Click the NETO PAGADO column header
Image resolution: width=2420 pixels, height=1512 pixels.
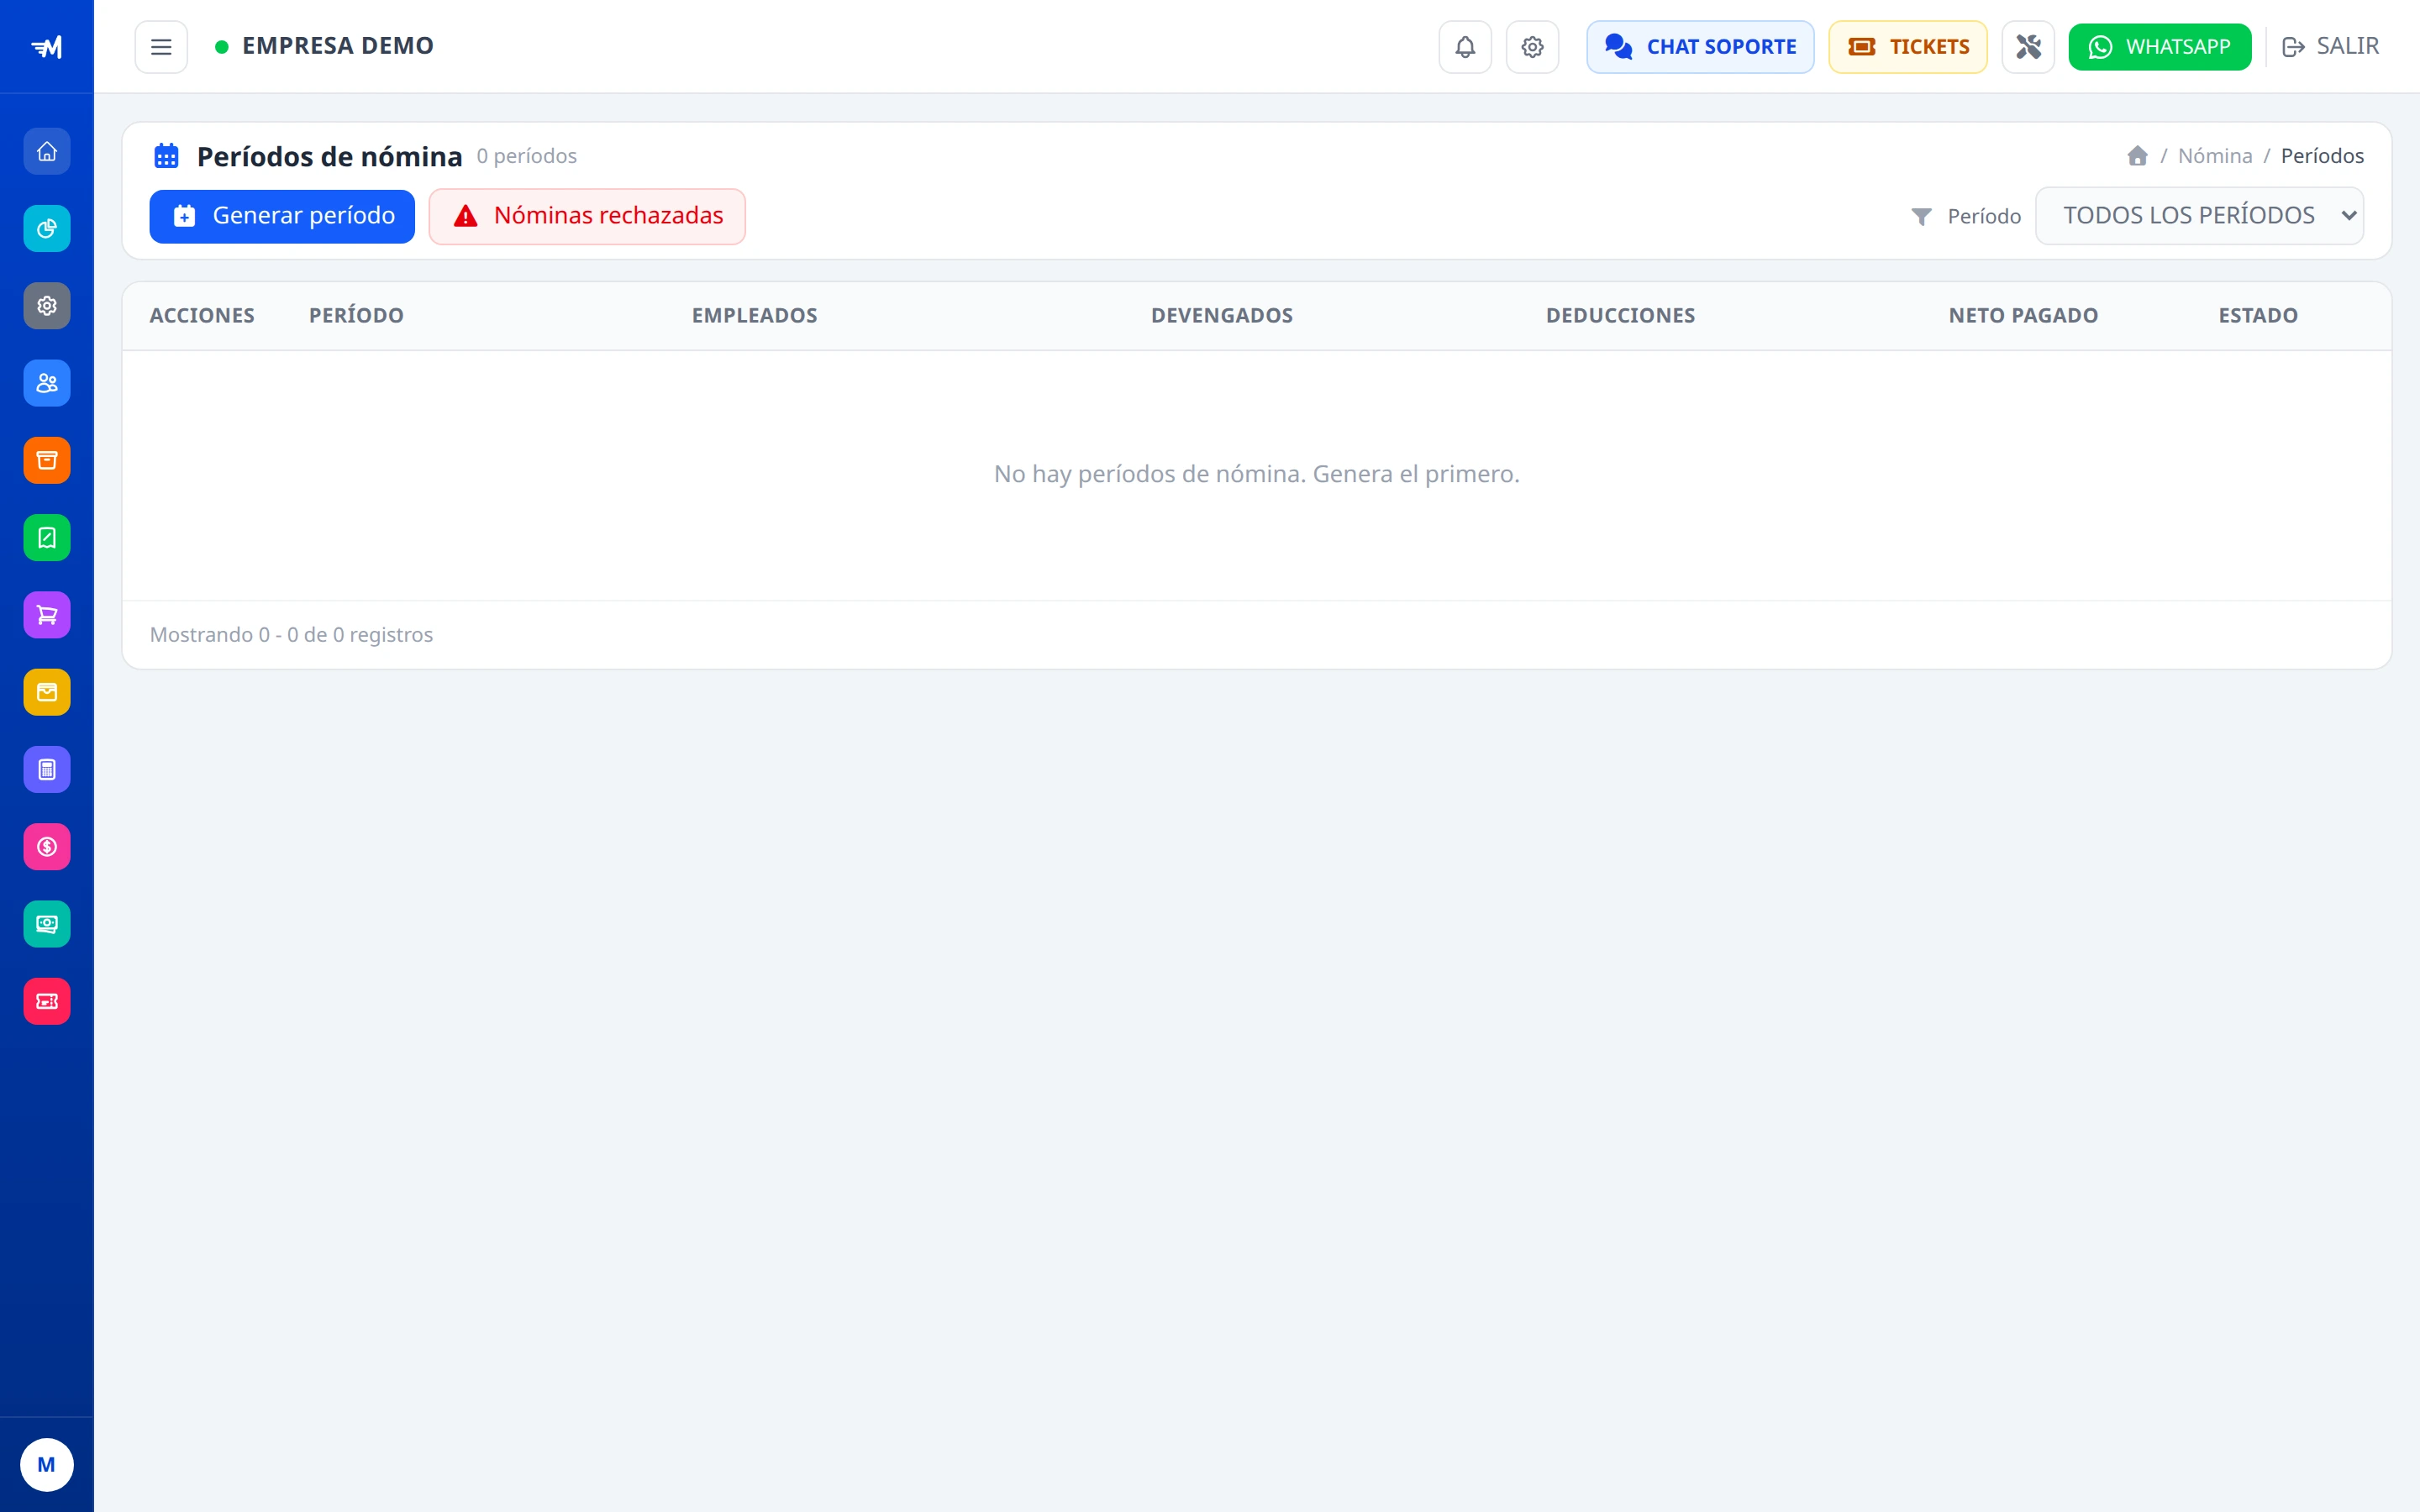coord(2023,316)
